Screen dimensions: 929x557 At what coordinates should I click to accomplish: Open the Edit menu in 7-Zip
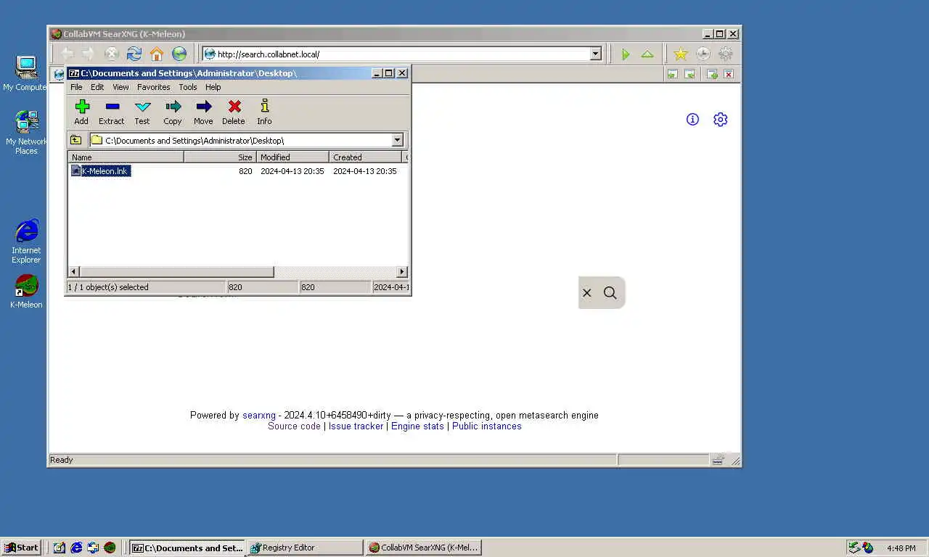[97, 87]
